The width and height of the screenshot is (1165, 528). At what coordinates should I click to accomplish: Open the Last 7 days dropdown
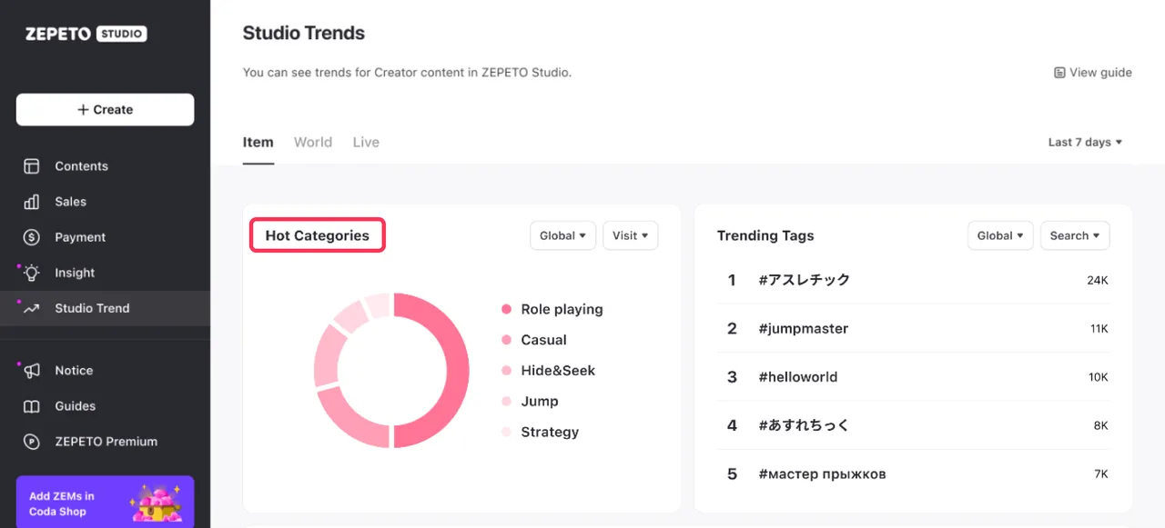1084,142
